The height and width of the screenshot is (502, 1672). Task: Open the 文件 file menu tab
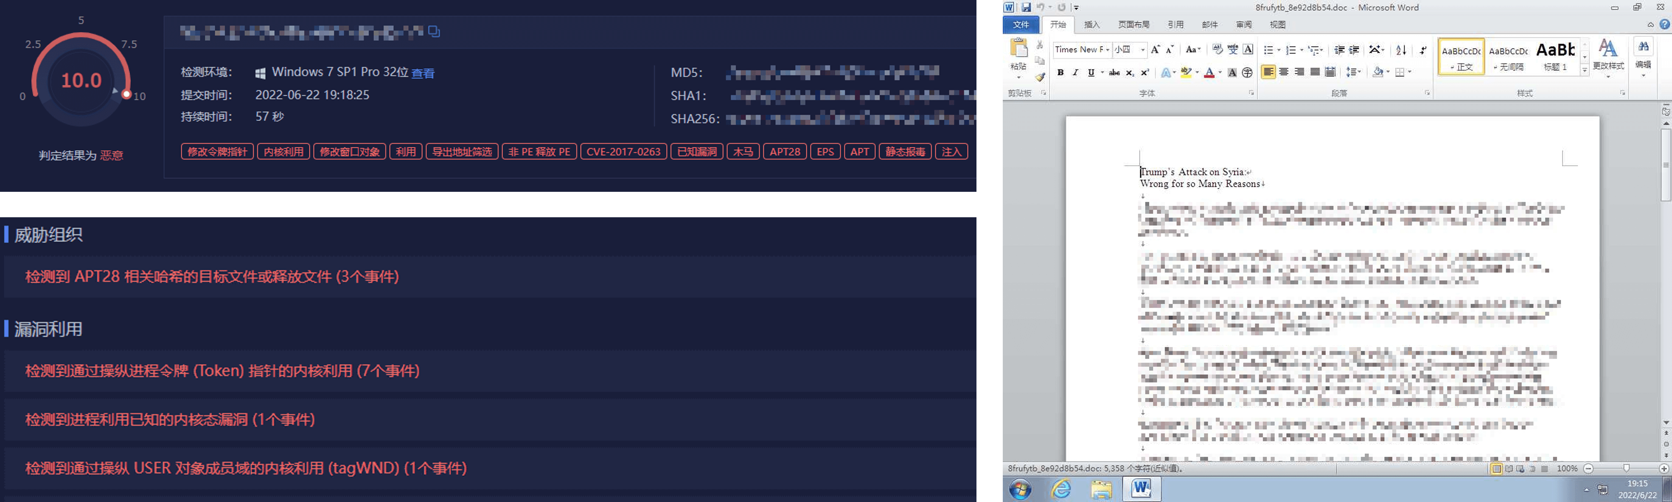tap(1021, 25)
